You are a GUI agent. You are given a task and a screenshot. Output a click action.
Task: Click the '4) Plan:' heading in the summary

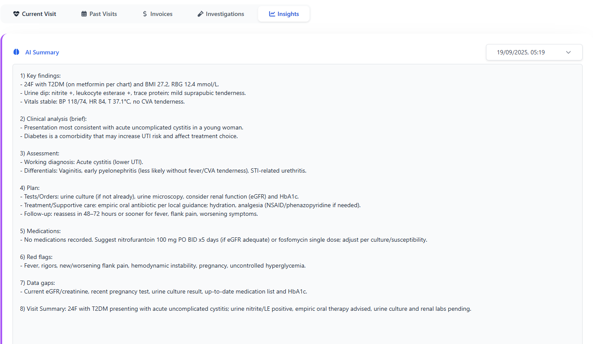click(x=30, y=188)
